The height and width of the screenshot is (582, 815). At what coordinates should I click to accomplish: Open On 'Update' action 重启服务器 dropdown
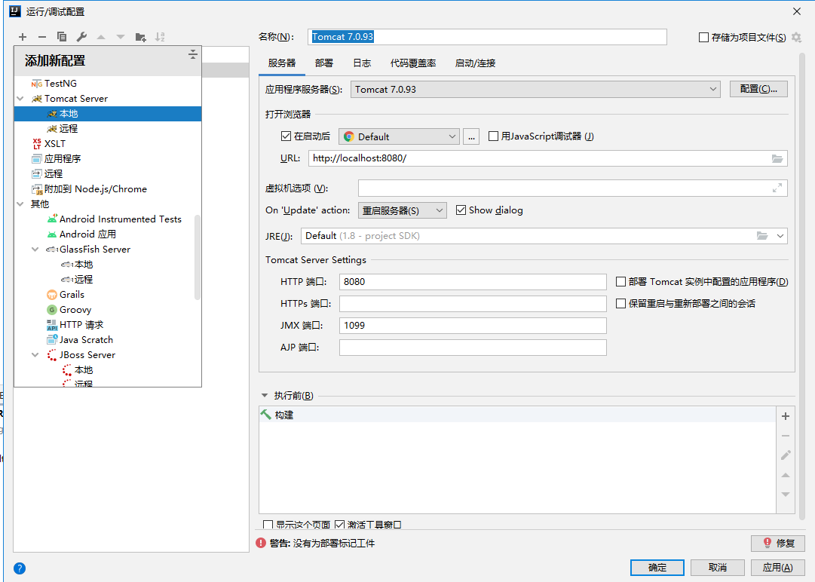tap(403, 210)
